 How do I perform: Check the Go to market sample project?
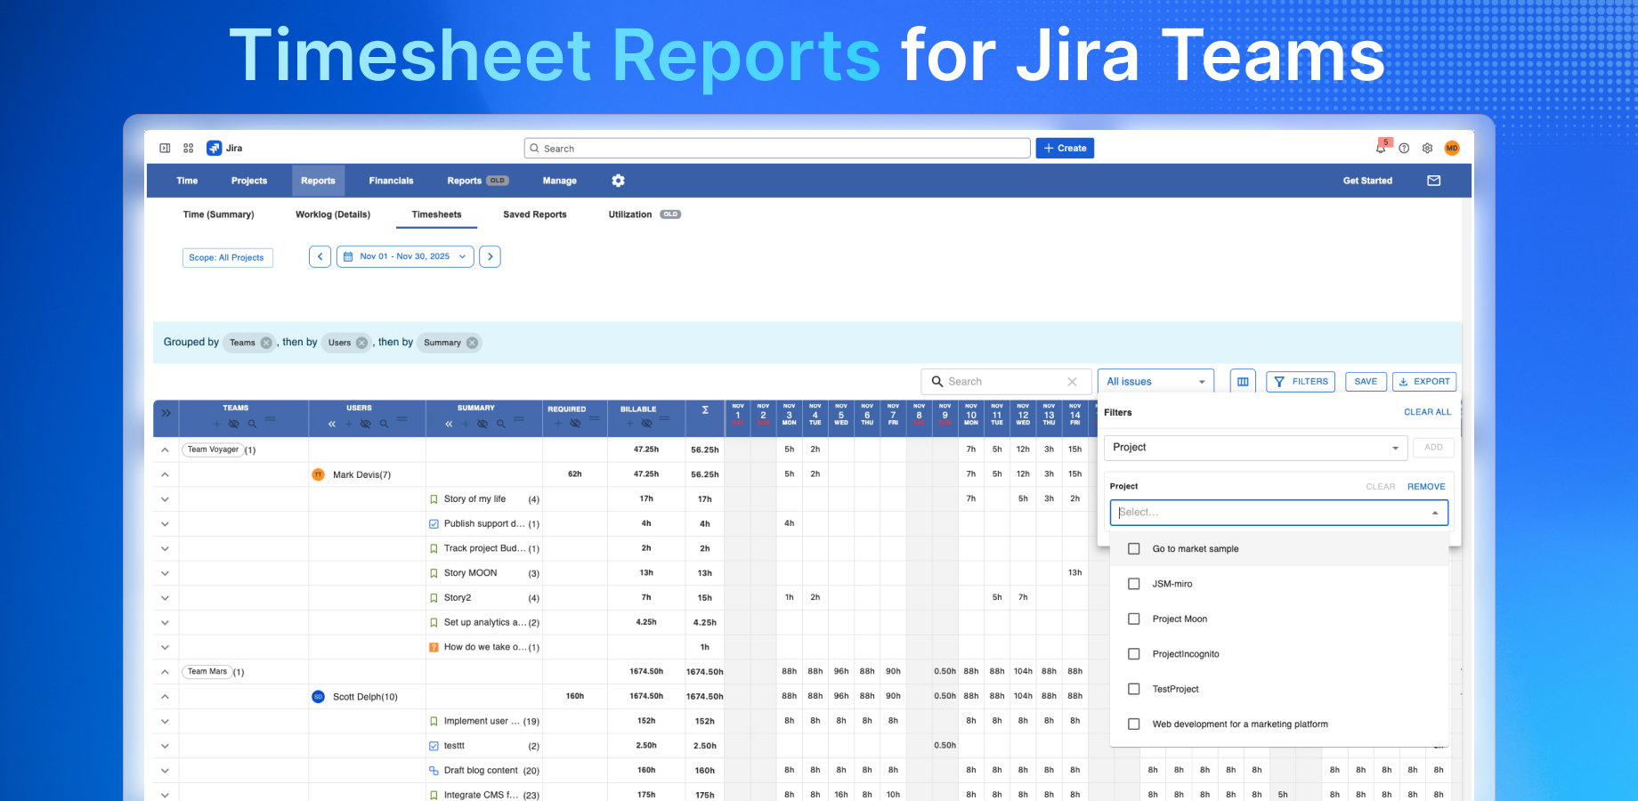tap(1133, 548)
